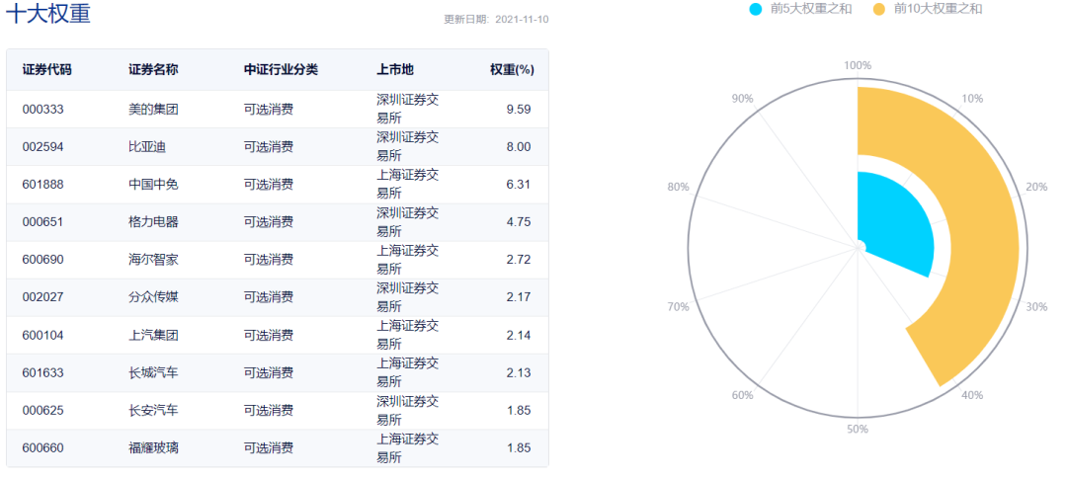The width and height of the screenshot is (1067, 480).
Task: Click the 分众传媒 name cell
Action: pyautogui.click(x=153, y=297)
